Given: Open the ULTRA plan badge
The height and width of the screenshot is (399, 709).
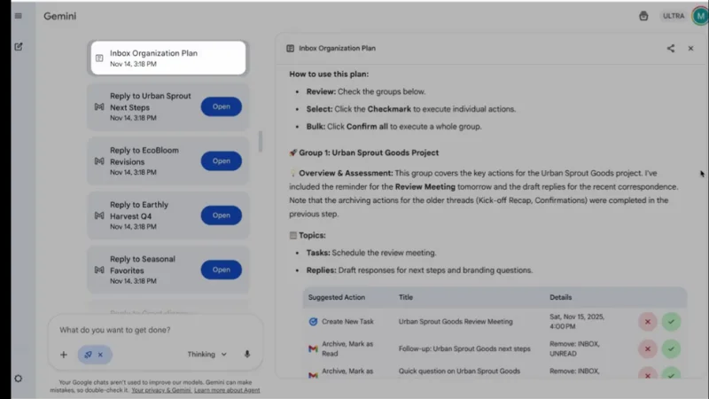Looking at the screenshot, I should (x=674, y=16).
